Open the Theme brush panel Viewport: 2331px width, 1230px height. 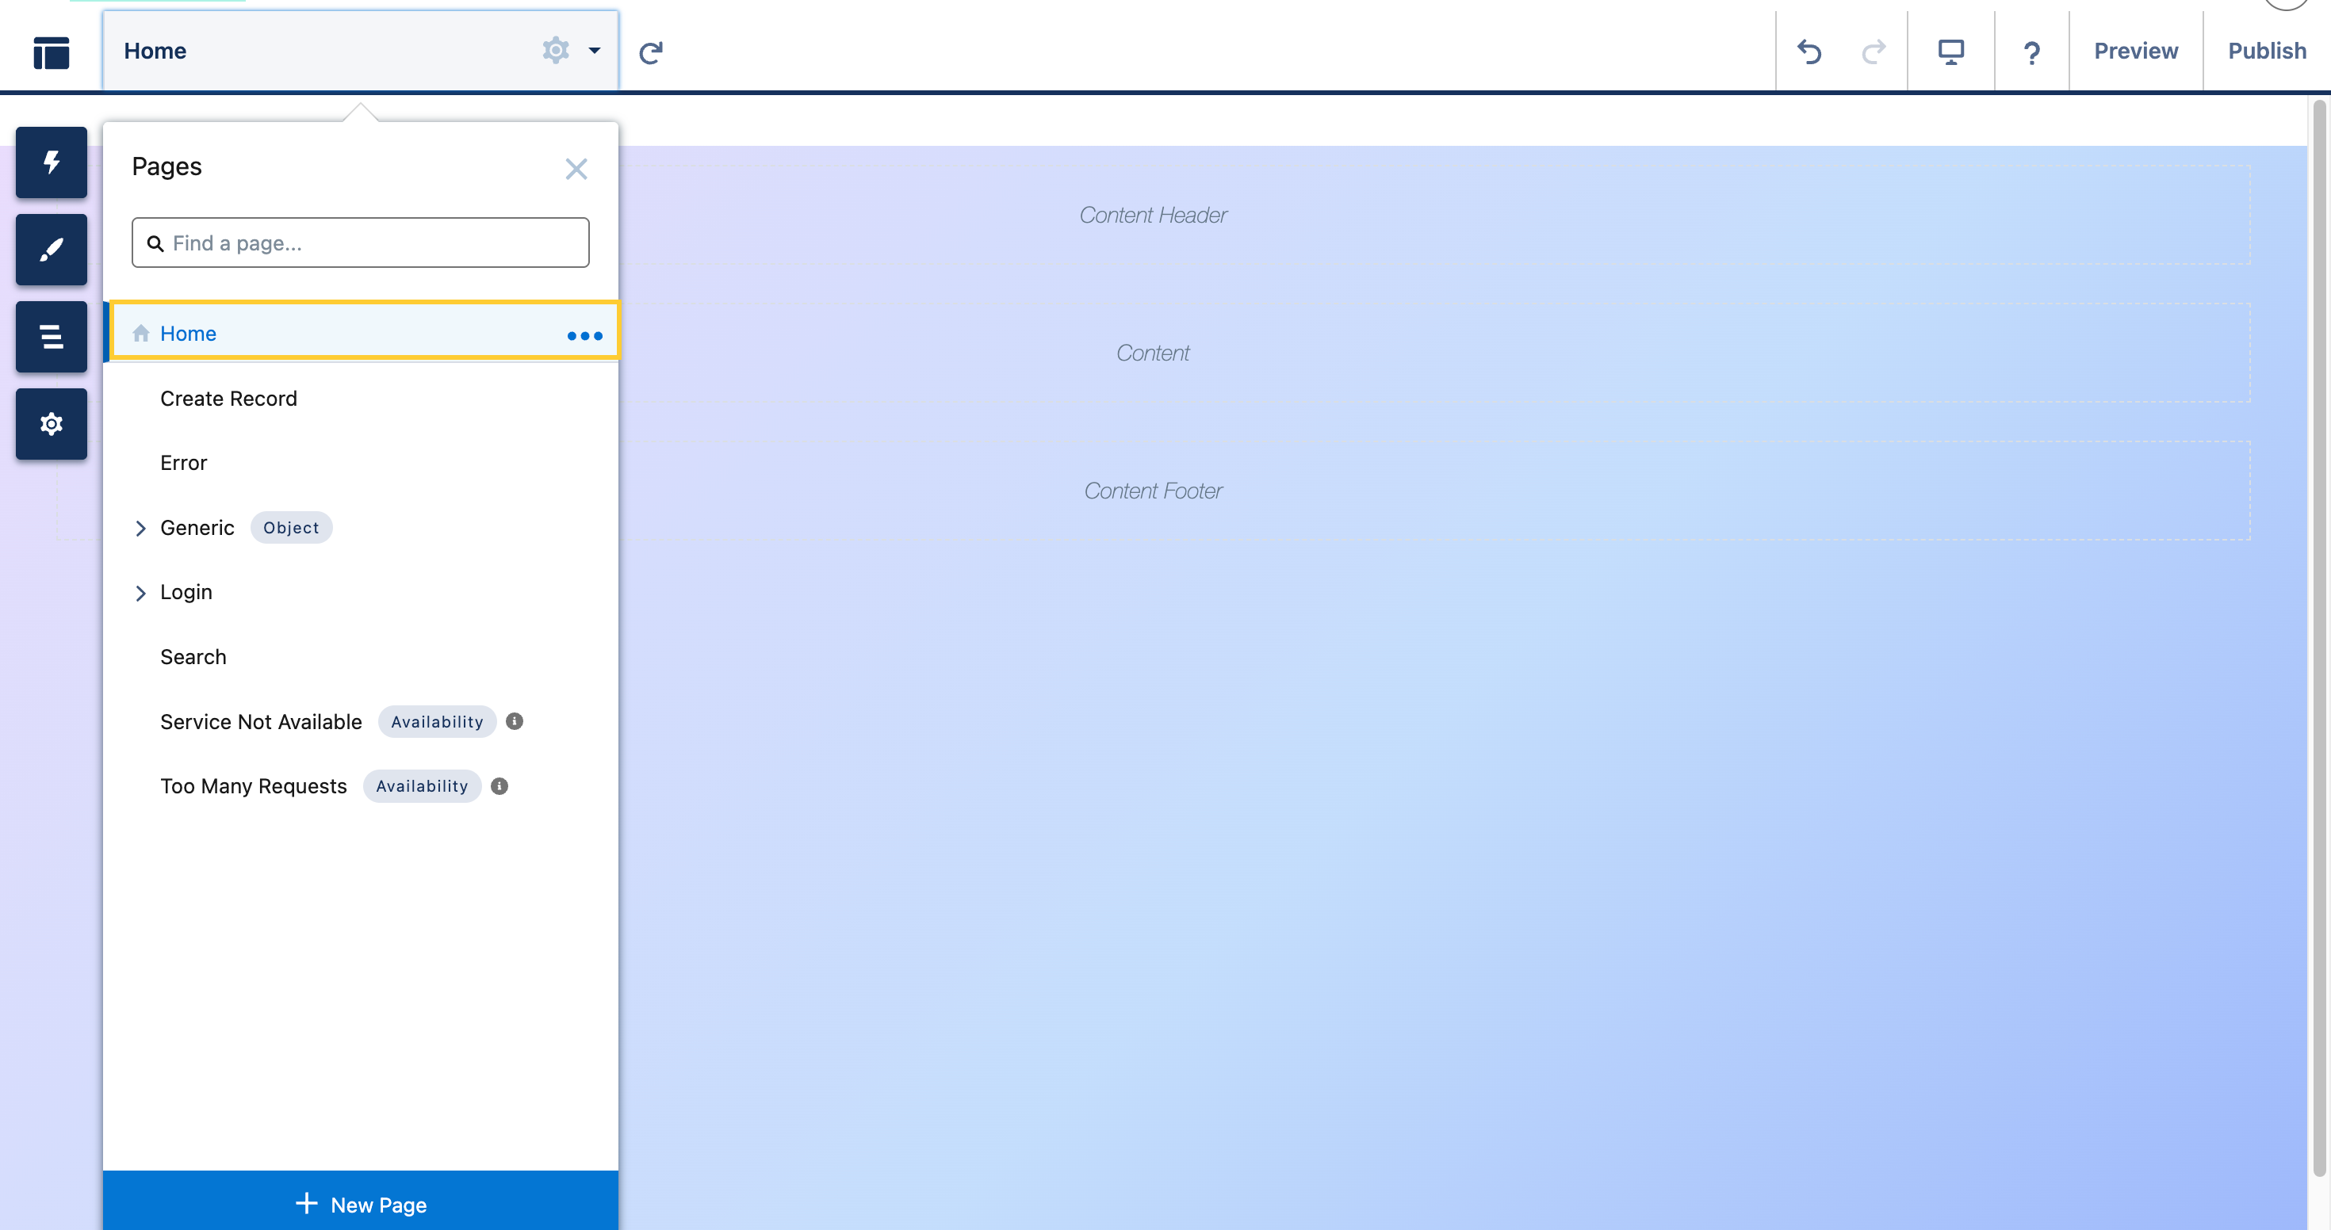coord(52,250)
